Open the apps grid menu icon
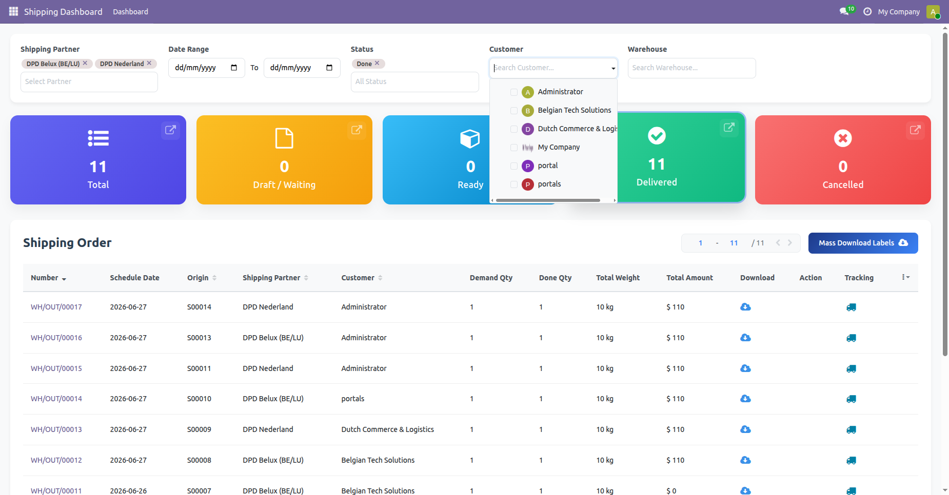Screen dimensions: 949x495 pyautogui.click(x=13, y=11)
